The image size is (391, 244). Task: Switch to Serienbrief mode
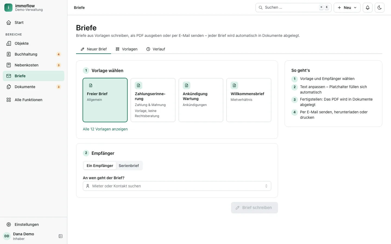click(129, 166)
